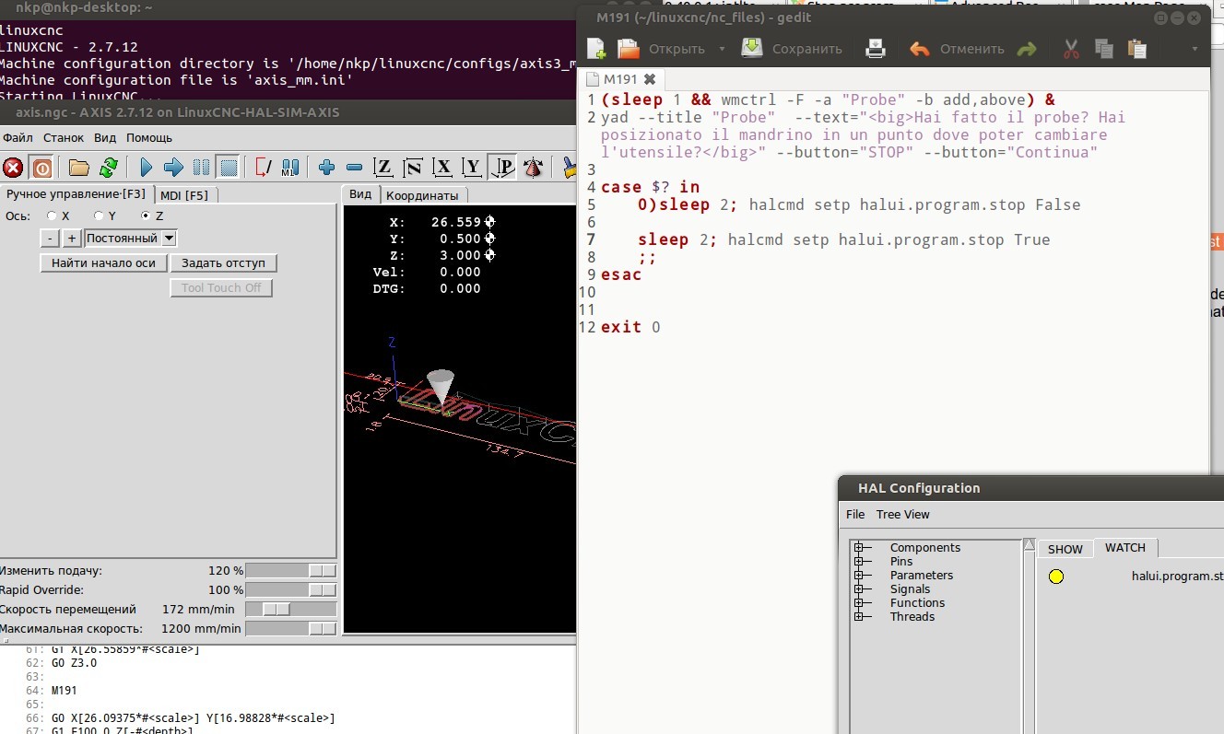
Task: Stop program execution in AXIS toolbar
Action: point(229,168)
